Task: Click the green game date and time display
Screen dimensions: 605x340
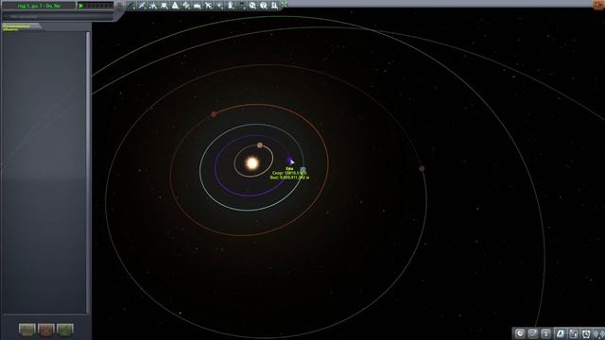Action: 39,6
